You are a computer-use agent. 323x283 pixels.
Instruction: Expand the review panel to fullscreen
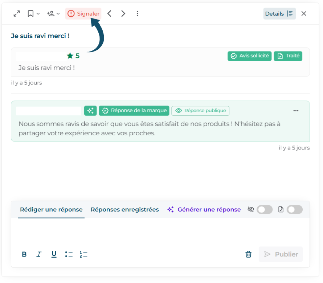pyautogui.click(x=17, y=14)
